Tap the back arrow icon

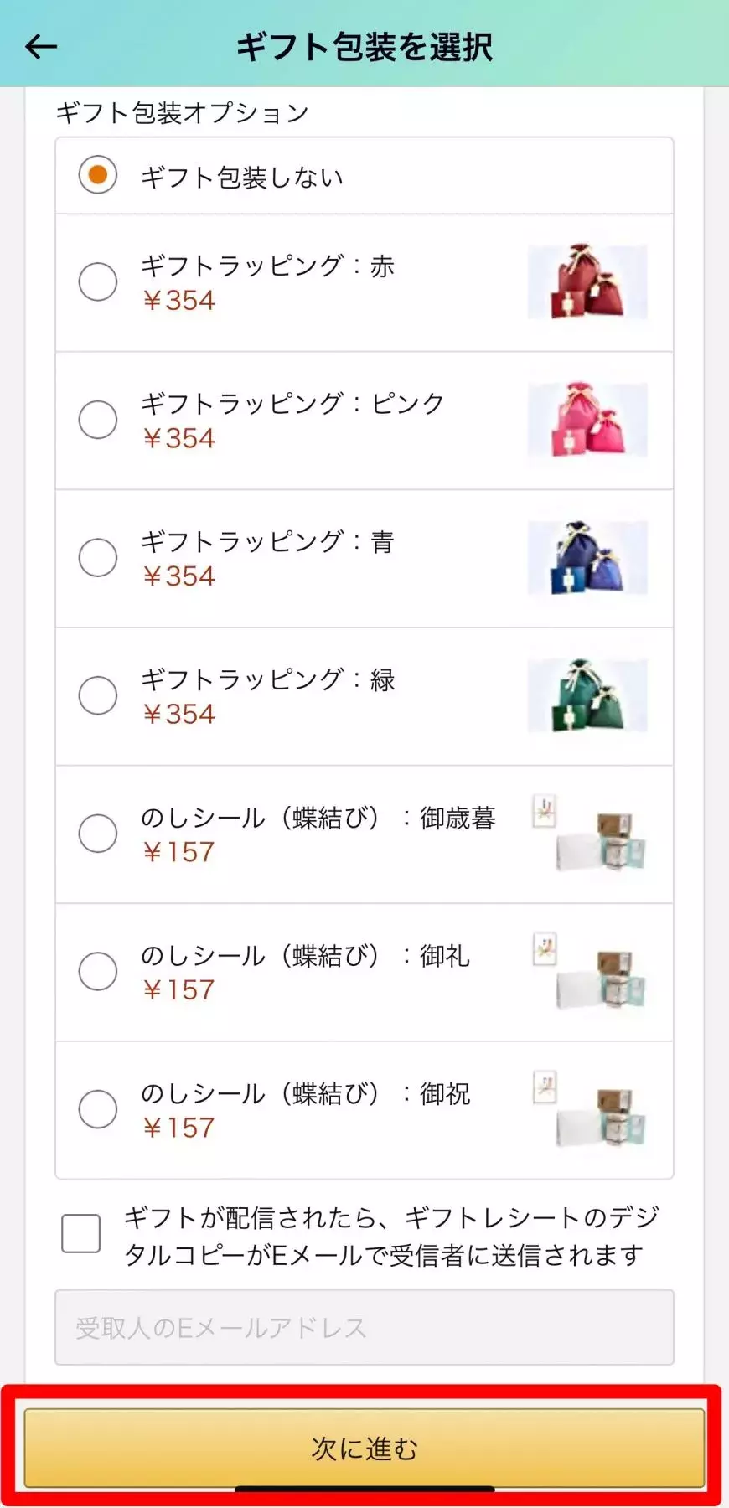pos(41,47)
